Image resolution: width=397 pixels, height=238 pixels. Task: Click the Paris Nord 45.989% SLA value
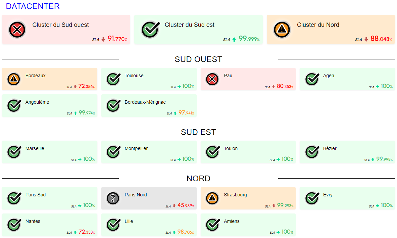point(186,205)
